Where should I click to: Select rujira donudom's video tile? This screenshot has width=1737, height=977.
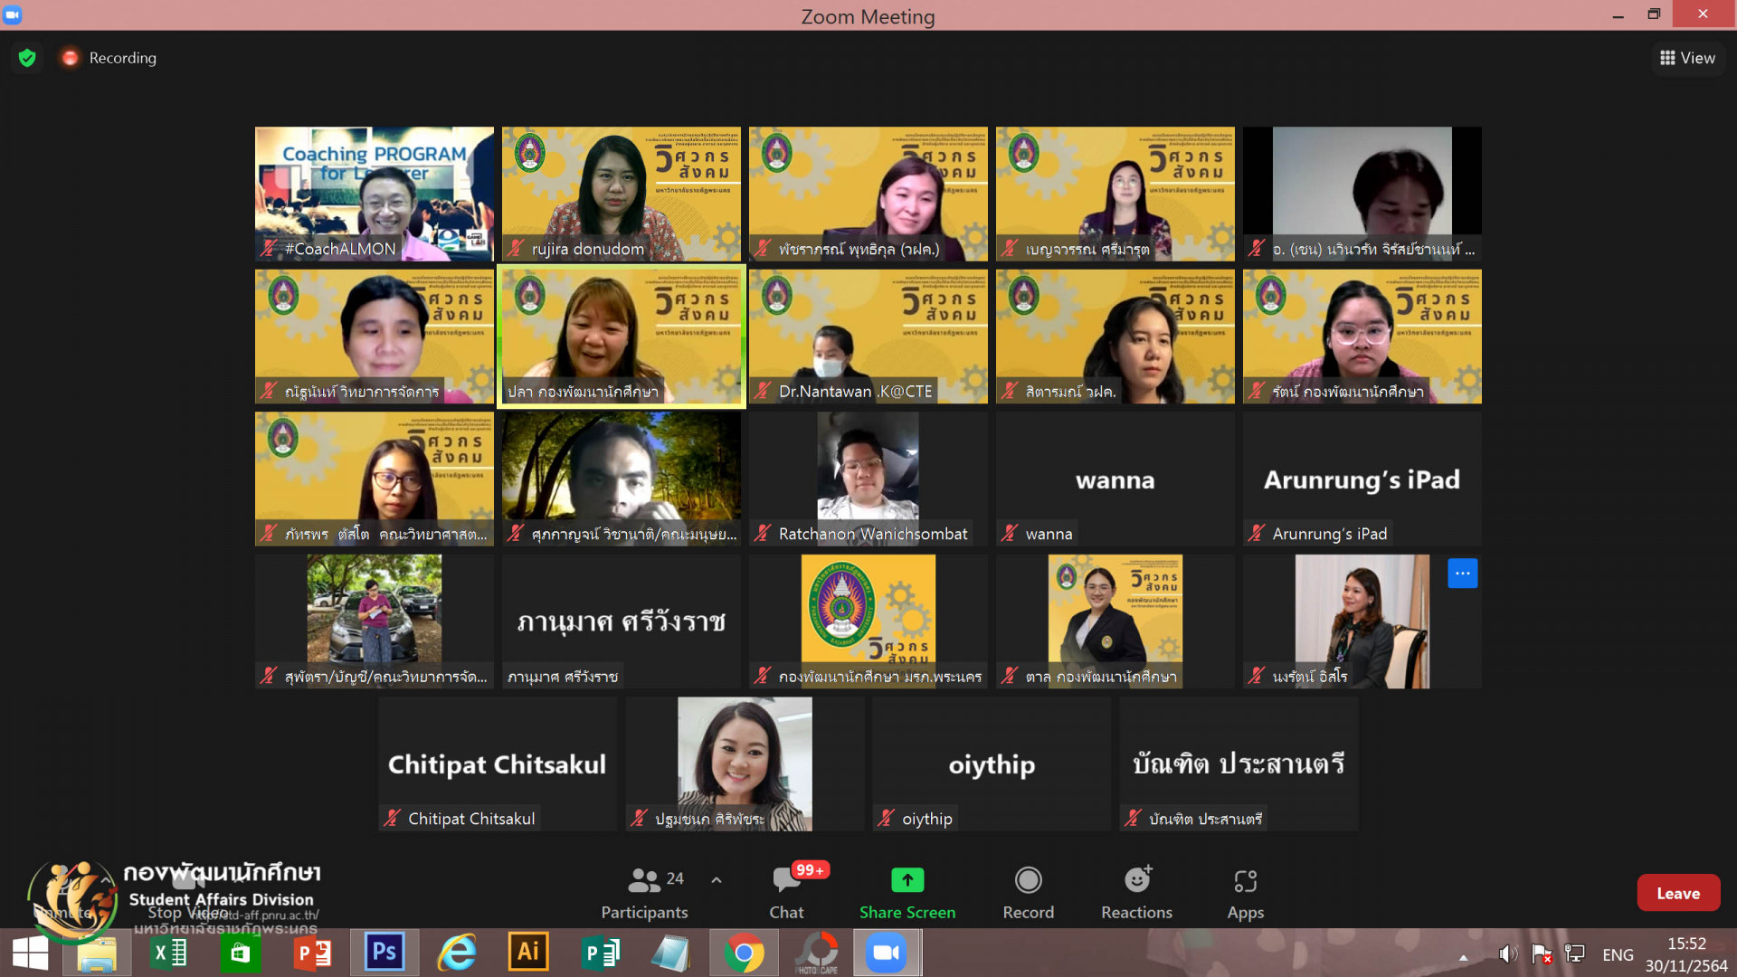pyautogui.click(x=621, y=194)
